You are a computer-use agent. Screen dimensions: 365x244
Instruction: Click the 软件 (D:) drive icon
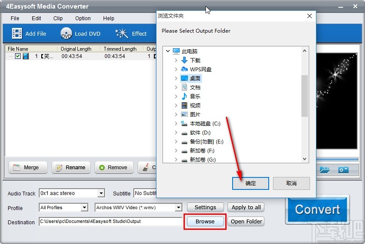coord(184,133)
